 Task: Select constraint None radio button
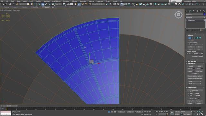click(x=189, y=94)
